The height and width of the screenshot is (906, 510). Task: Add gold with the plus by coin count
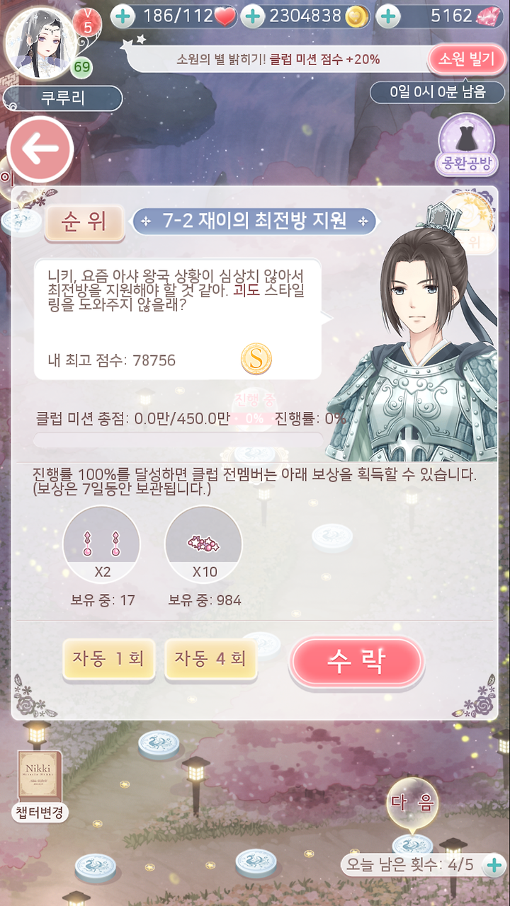click(253, 16)
